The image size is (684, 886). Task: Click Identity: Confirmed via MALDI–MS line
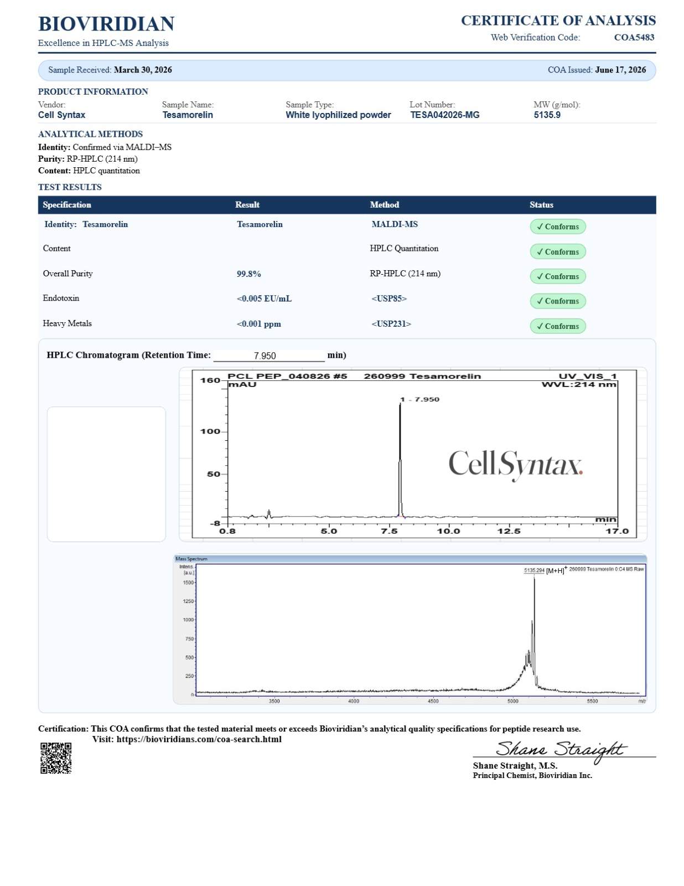[105, 147]
